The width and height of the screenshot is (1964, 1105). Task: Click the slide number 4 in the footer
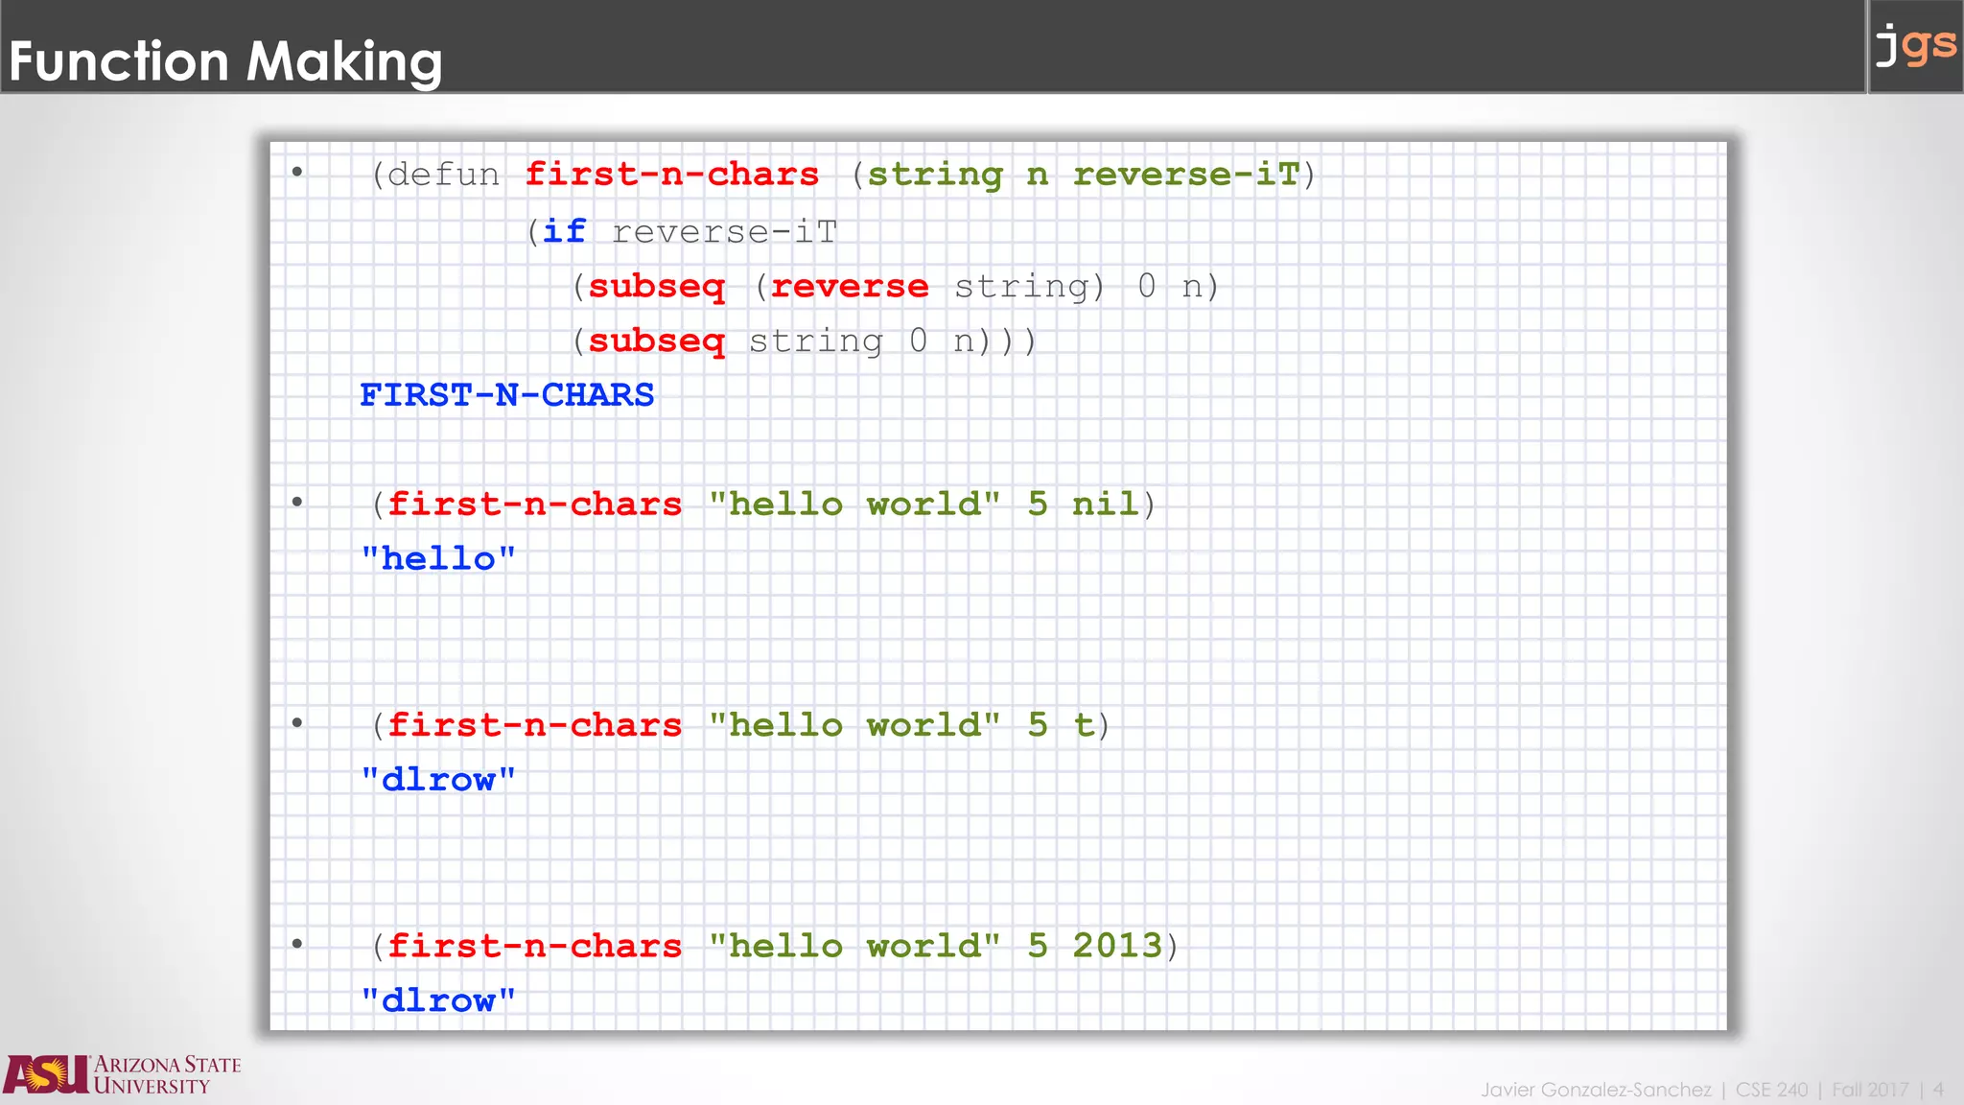click(x=1938, y=1090)
